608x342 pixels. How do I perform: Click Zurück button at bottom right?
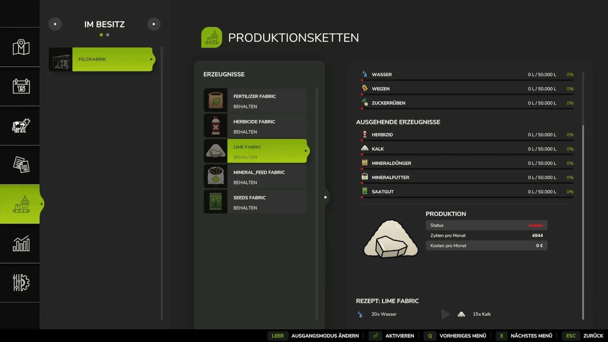[x=593, y=336]
